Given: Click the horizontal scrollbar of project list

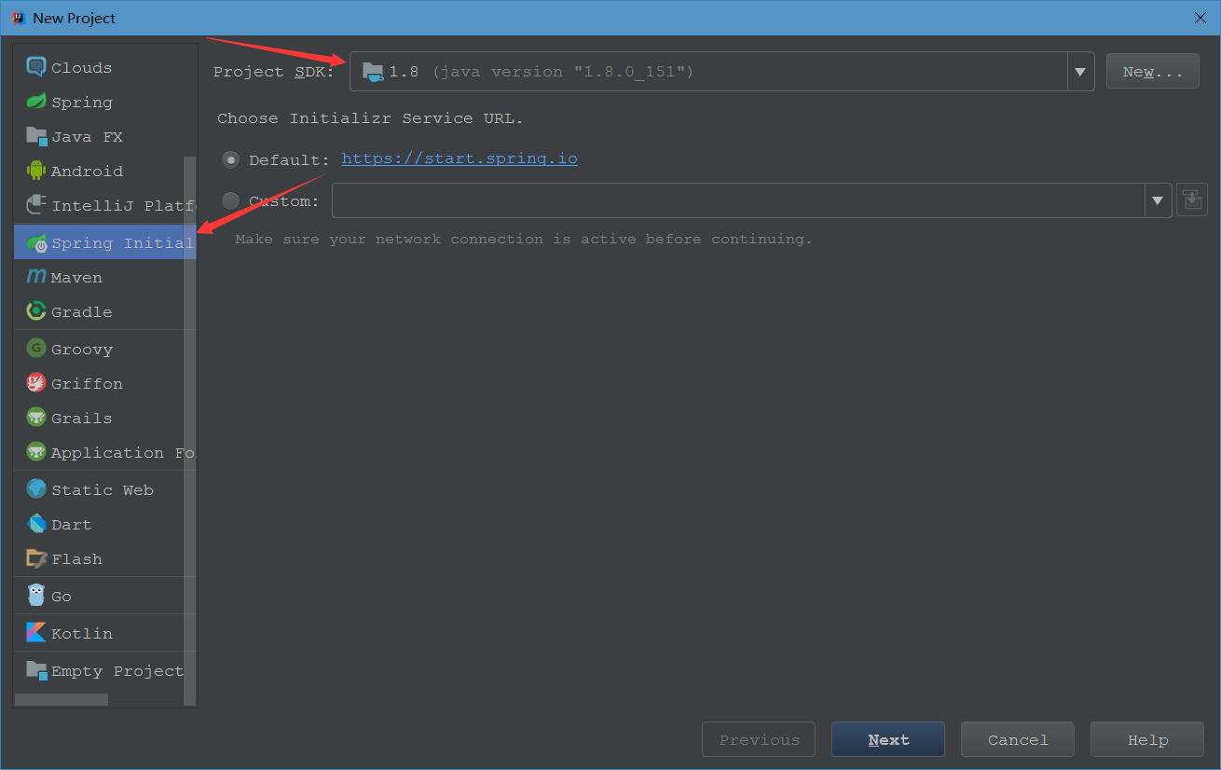Looking at the screenshot, I should (62, 699).
